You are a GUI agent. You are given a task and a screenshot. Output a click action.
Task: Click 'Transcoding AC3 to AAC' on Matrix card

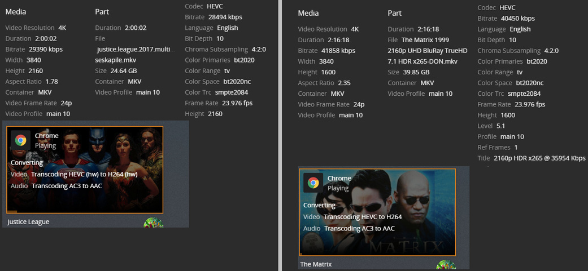(x=359, y=228)
